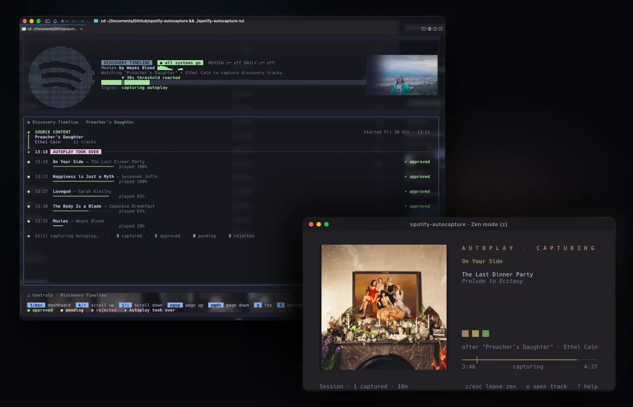Click the AUTOPLAY TOOK OVER marker
This screenshot has width=633, height=407.
pyautogui.click(x=76, y=152)
